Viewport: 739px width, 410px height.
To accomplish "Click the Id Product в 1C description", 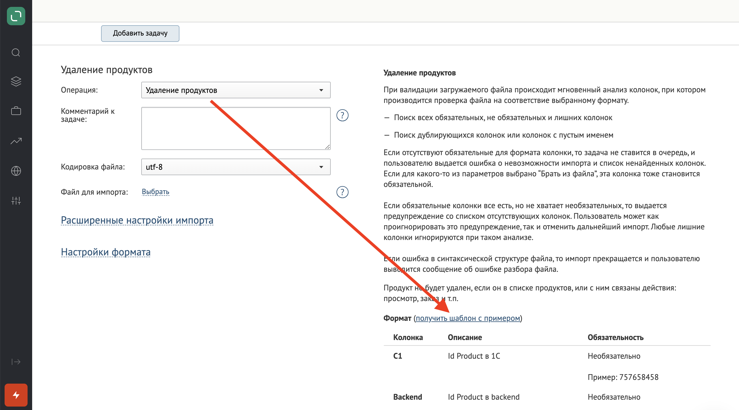I will 474,356.
